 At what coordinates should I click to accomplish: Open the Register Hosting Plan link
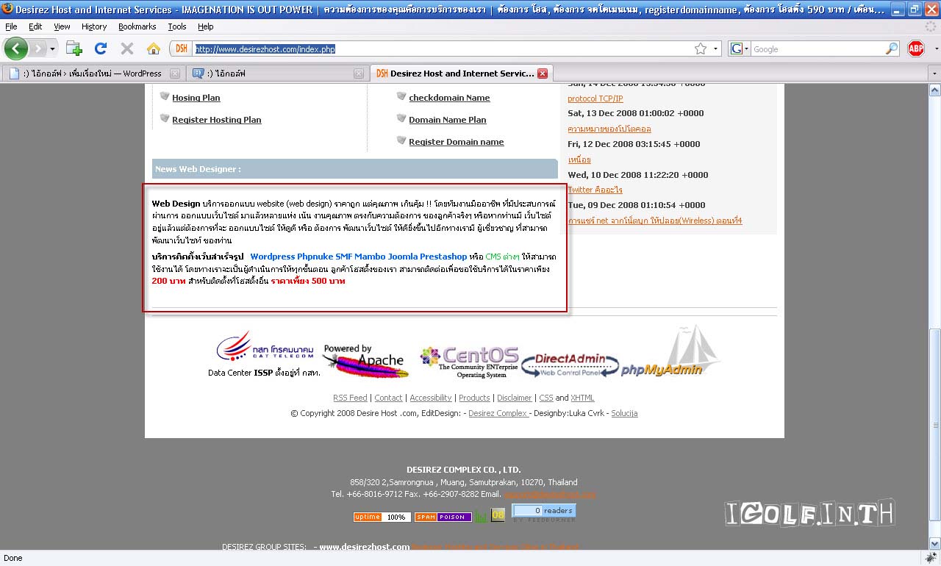point(216,120)
